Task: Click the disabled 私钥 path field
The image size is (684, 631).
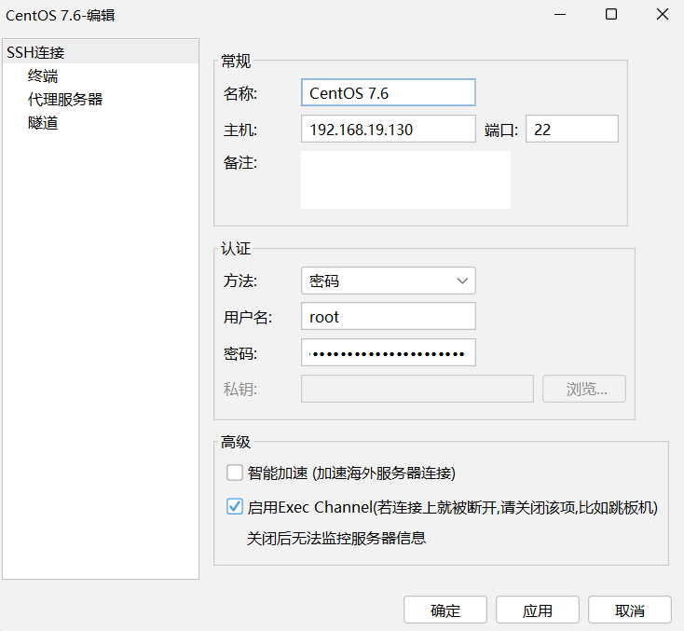Action: pos(417,389)
